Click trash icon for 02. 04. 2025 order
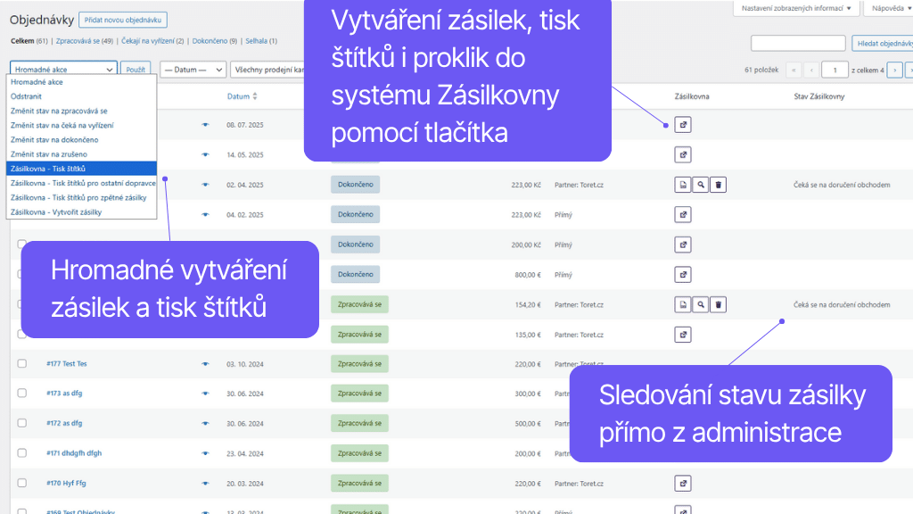 coord(719,185)
